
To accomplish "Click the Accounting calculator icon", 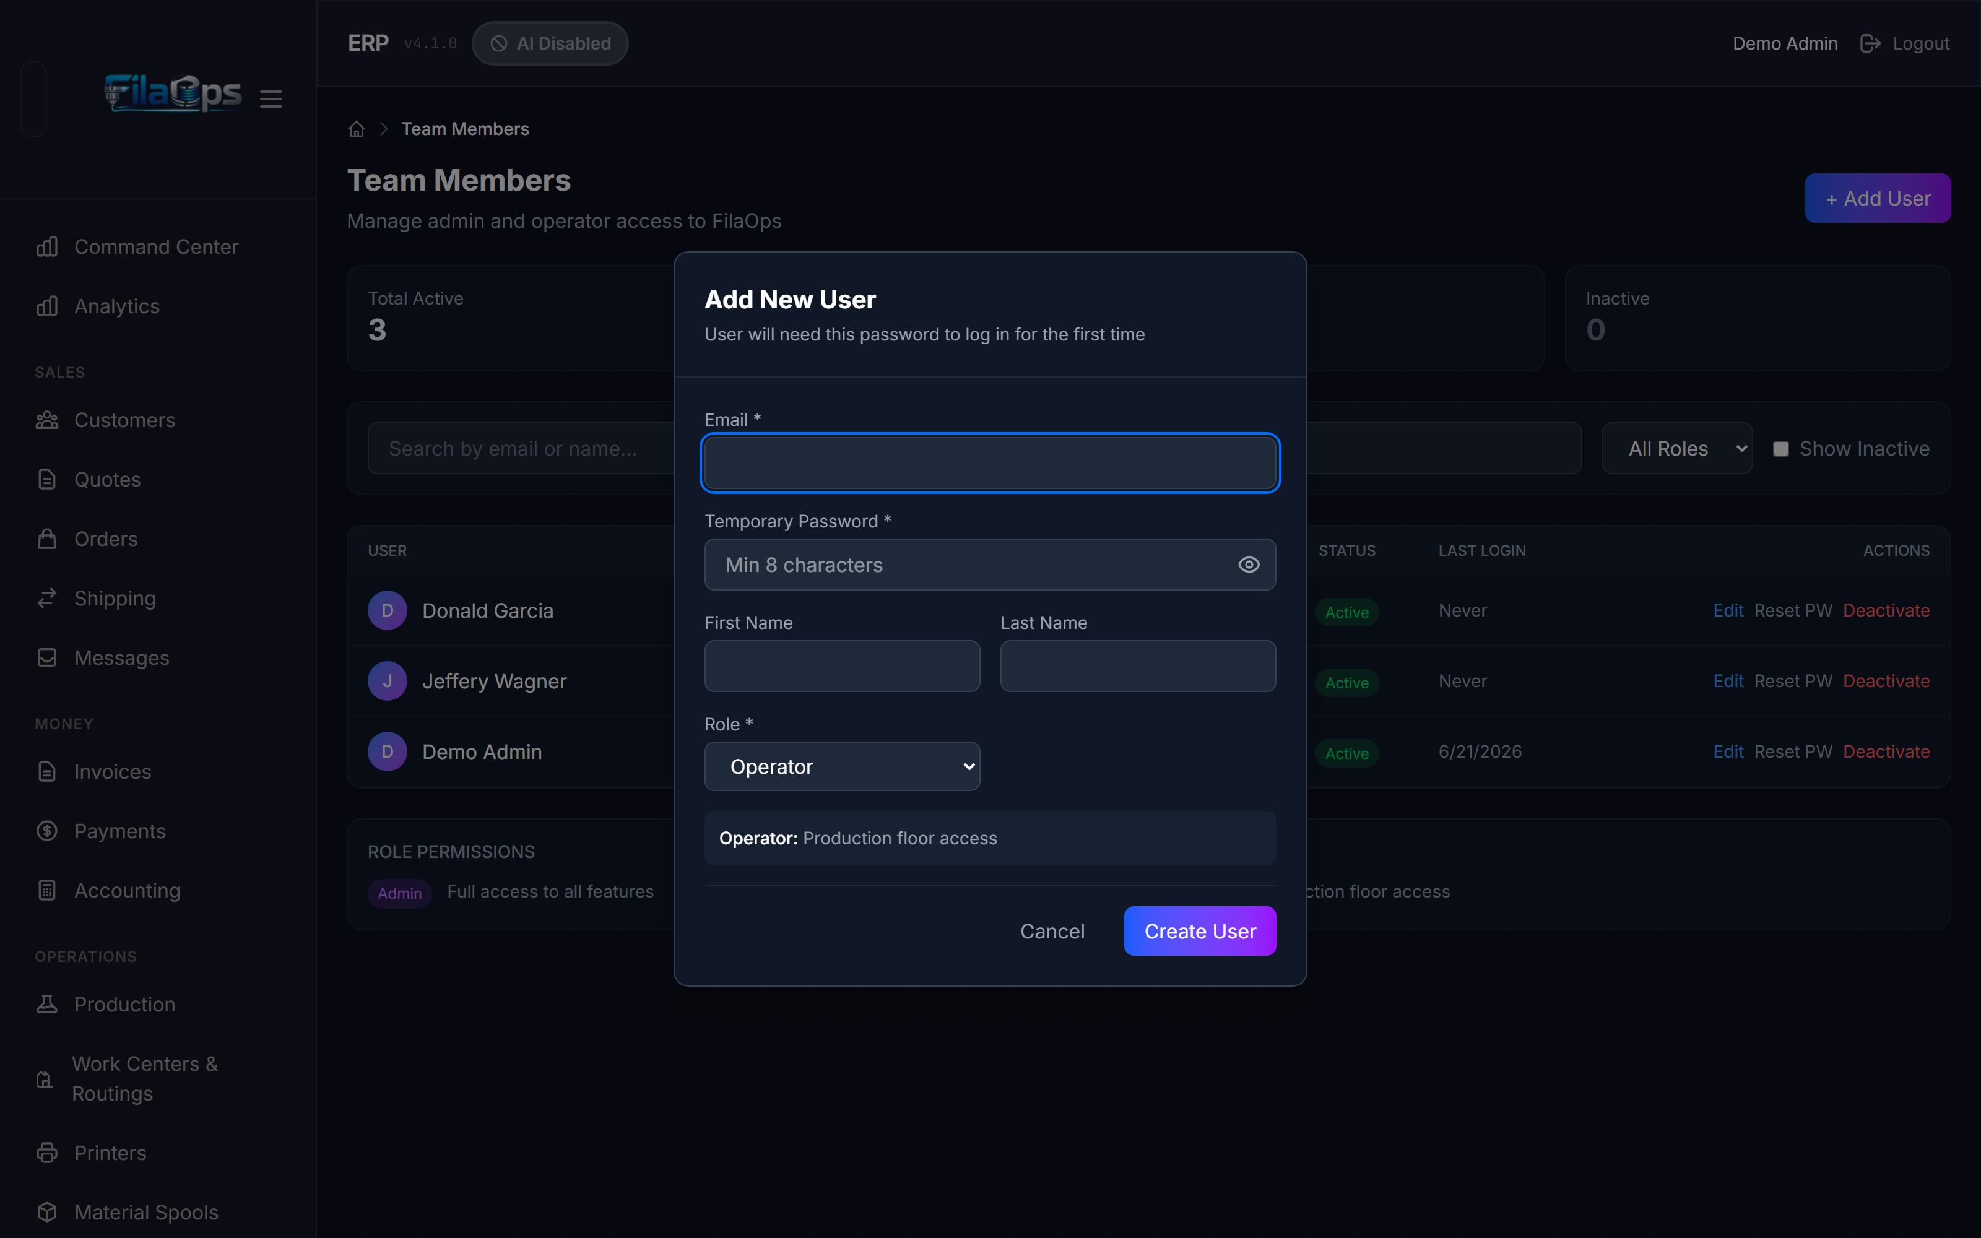I will (x=46, y=890).
